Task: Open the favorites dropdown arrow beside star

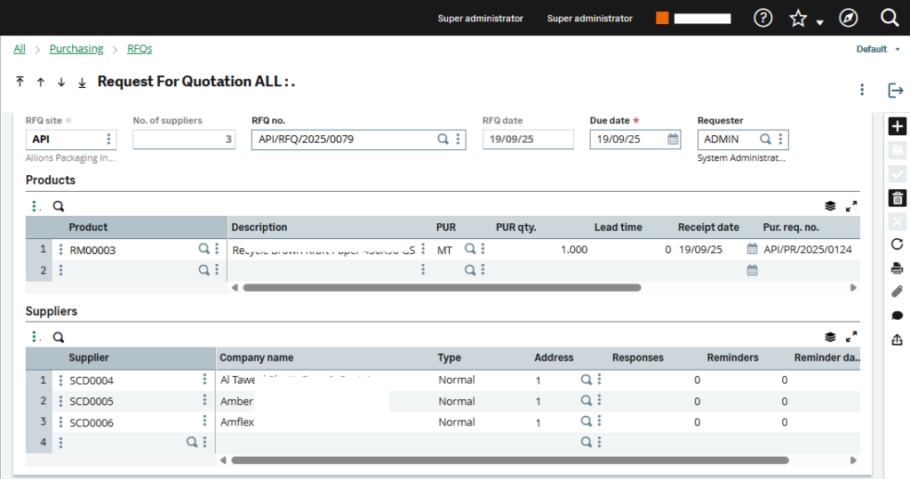Action: pyautogui.click(x=819, y=22)
